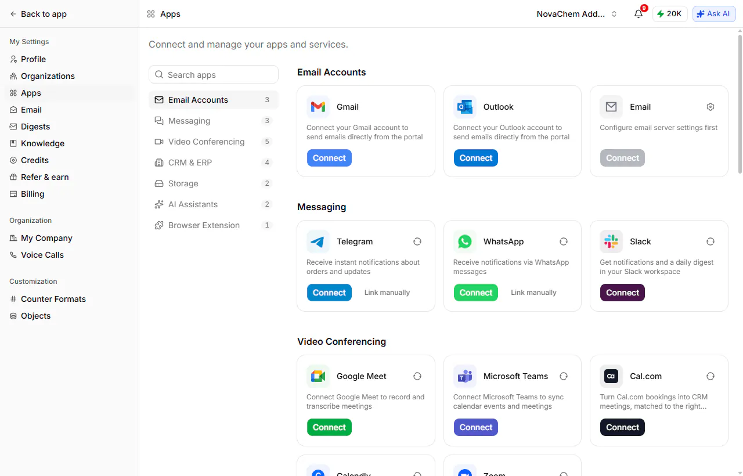Open Billing in sidebar
The width and height of the screenshot is (743, 476).
point(69,194)
